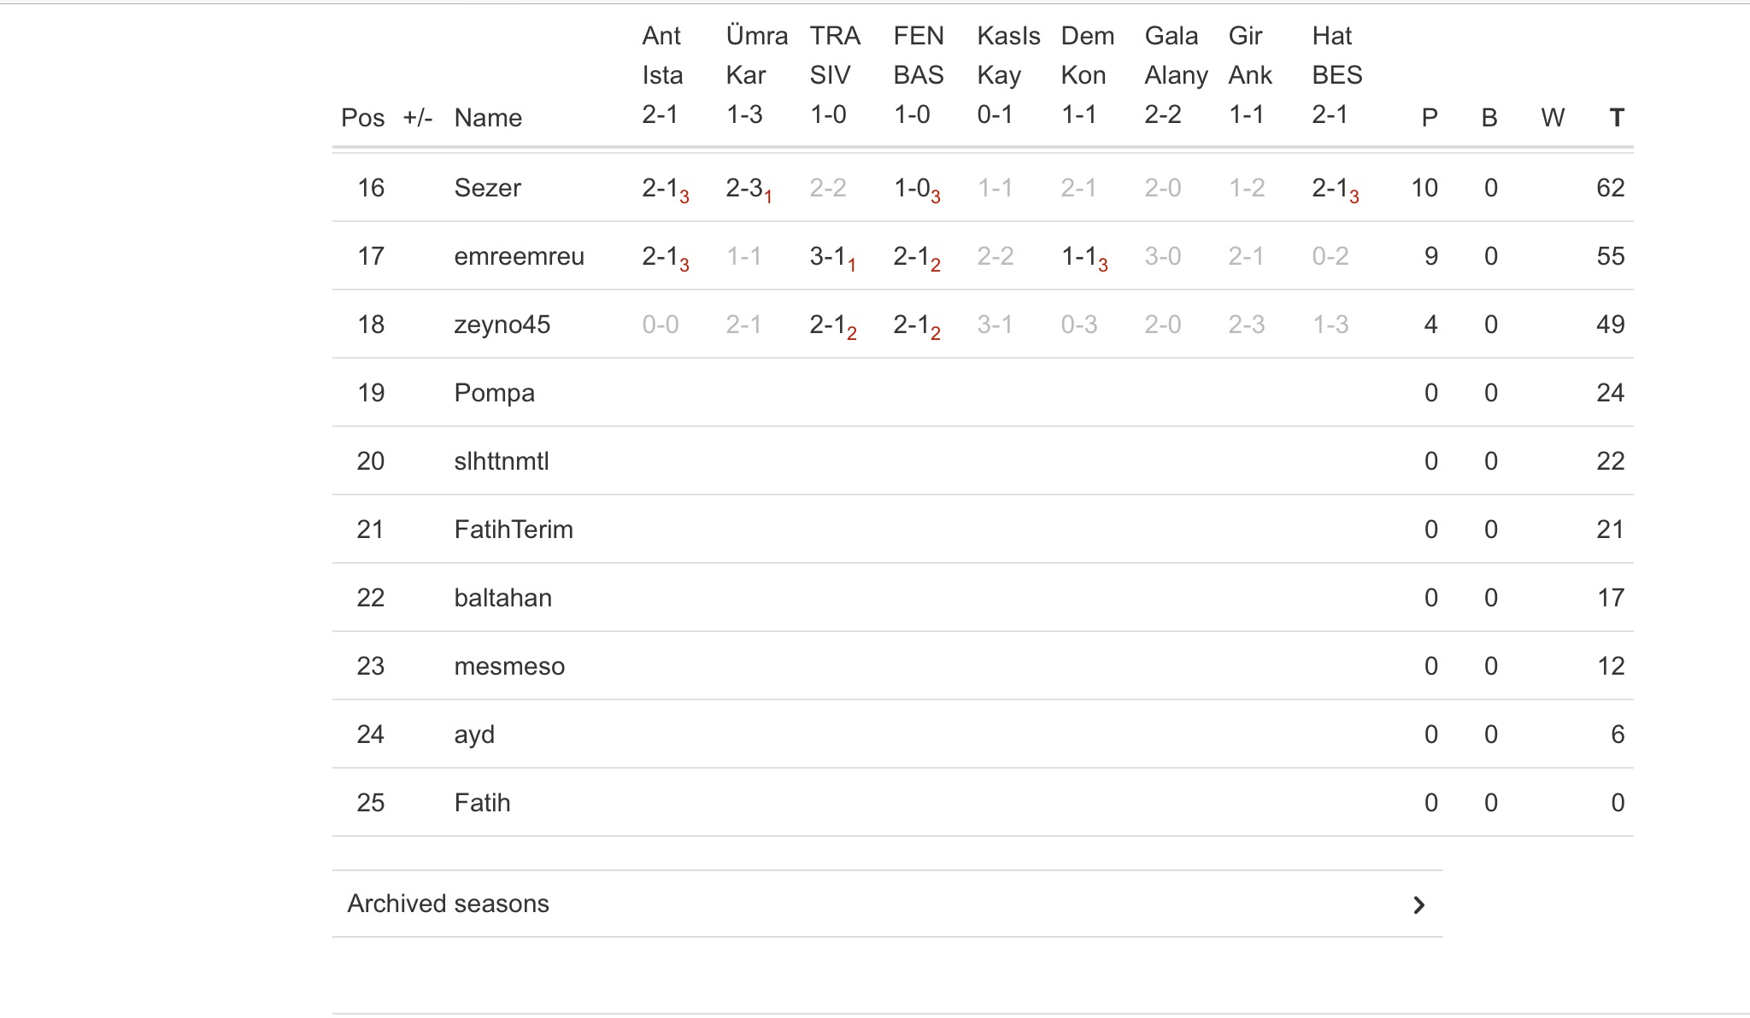Click the Pos column header

pyautogui.click(x=362, y=118)
